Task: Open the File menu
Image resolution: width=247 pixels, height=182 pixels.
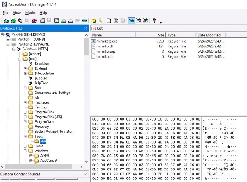Action: pos(5,13)
